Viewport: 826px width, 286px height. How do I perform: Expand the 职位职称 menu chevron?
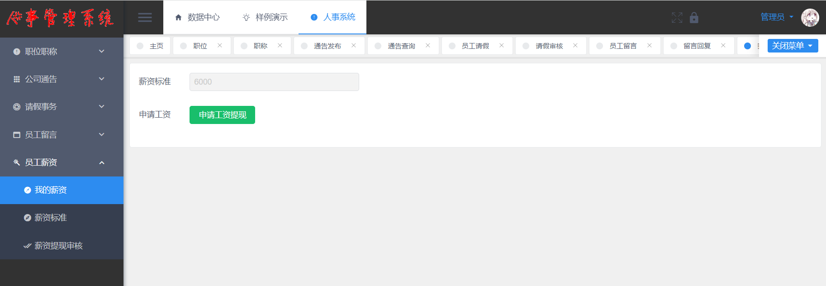(102, 51)
